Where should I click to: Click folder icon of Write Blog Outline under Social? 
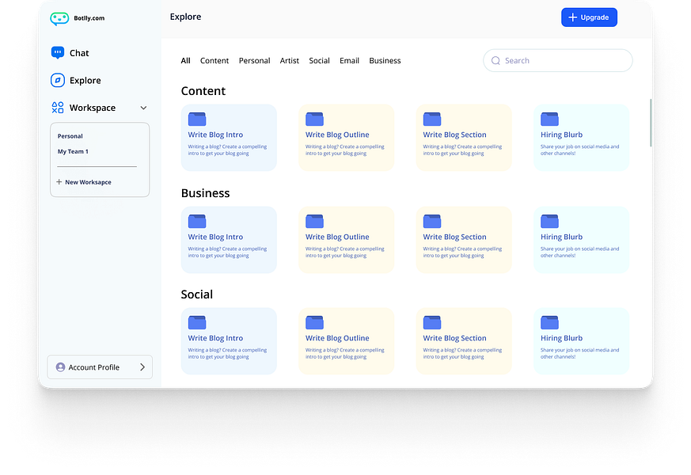[x=315, y=322]
